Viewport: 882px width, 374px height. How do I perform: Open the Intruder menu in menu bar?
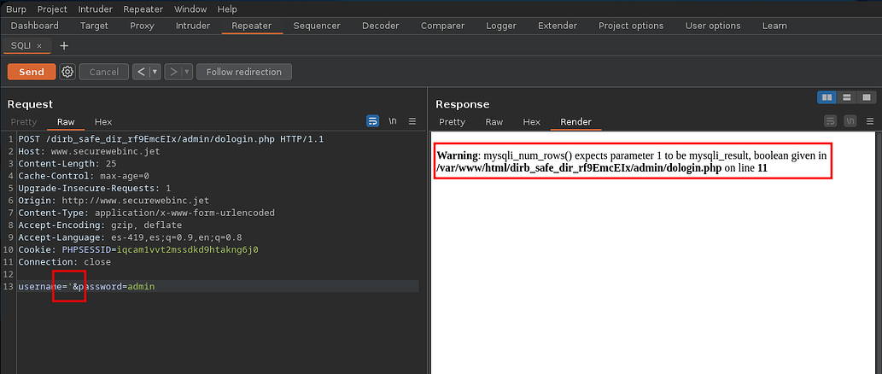tap(95, 9)
